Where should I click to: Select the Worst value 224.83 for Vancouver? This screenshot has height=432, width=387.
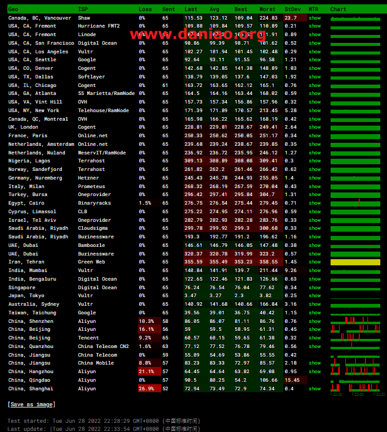click(270, 18)
